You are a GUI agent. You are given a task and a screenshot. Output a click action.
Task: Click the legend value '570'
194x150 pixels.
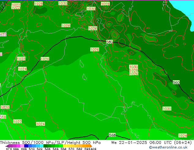pyautogui.click(x=71, y=149)
